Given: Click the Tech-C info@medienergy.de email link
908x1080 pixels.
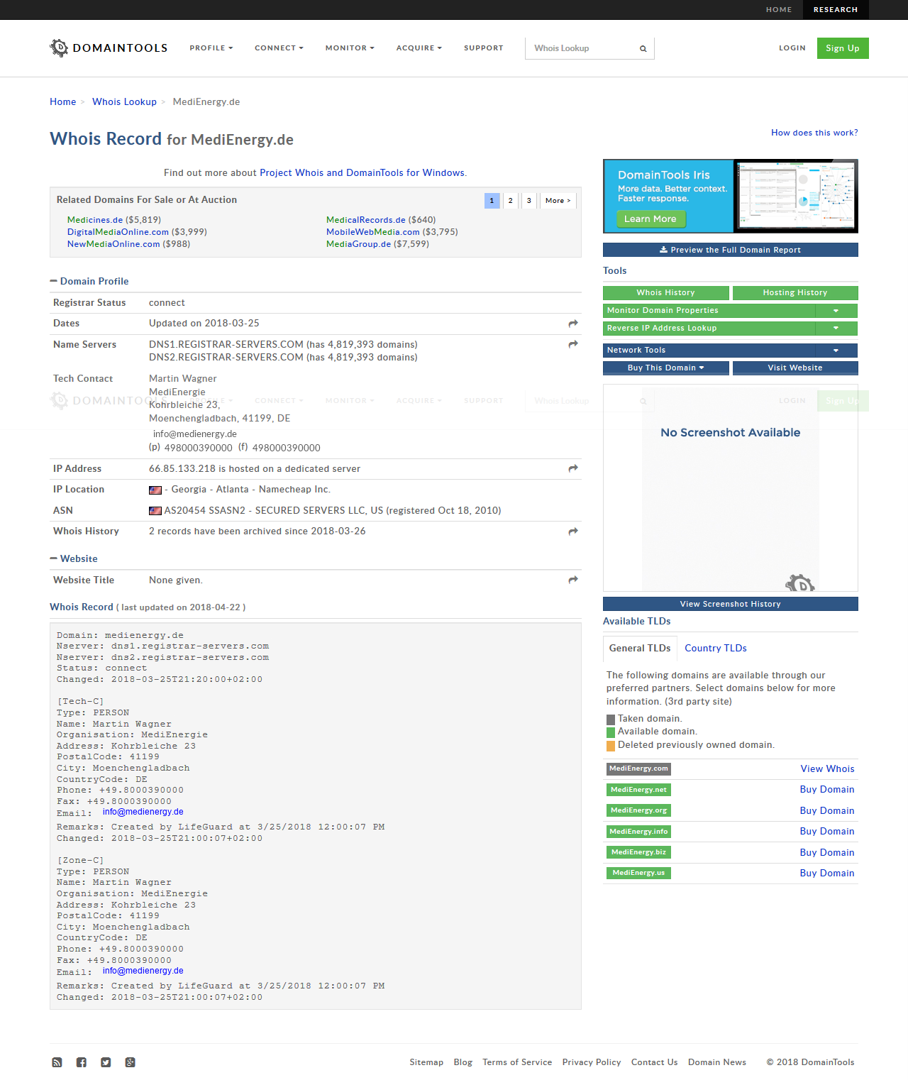Looking at the screenshot, I should (x=143, y=812).
